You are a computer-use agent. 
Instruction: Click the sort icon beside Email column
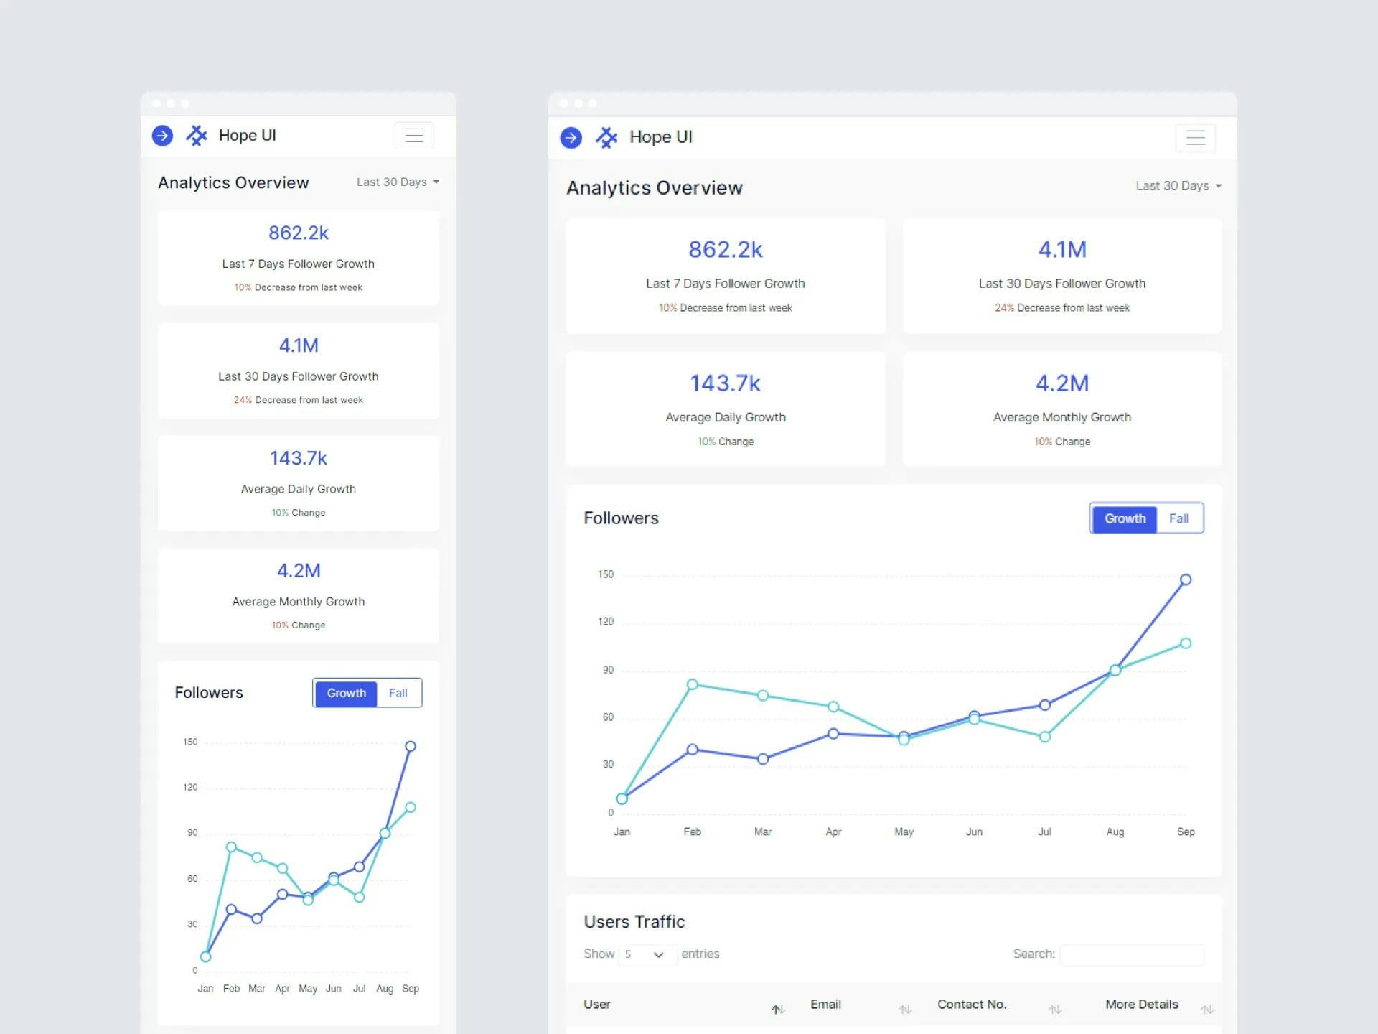tap(903, 1010)
